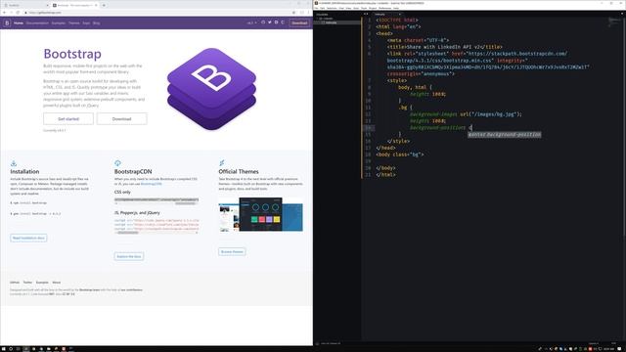This screenshot has width=626, height=352.
Task: Click the Browse themes button
Action: (232, 252)
